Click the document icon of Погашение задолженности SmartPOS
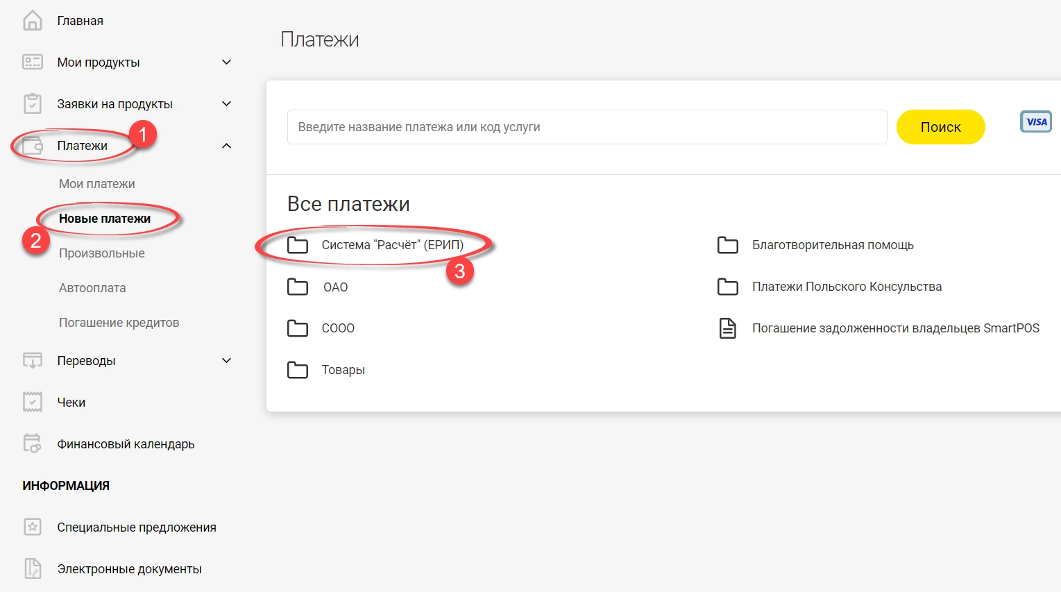Image resolution: width=1061 pixels, height=592 pixels. (728, 328)
